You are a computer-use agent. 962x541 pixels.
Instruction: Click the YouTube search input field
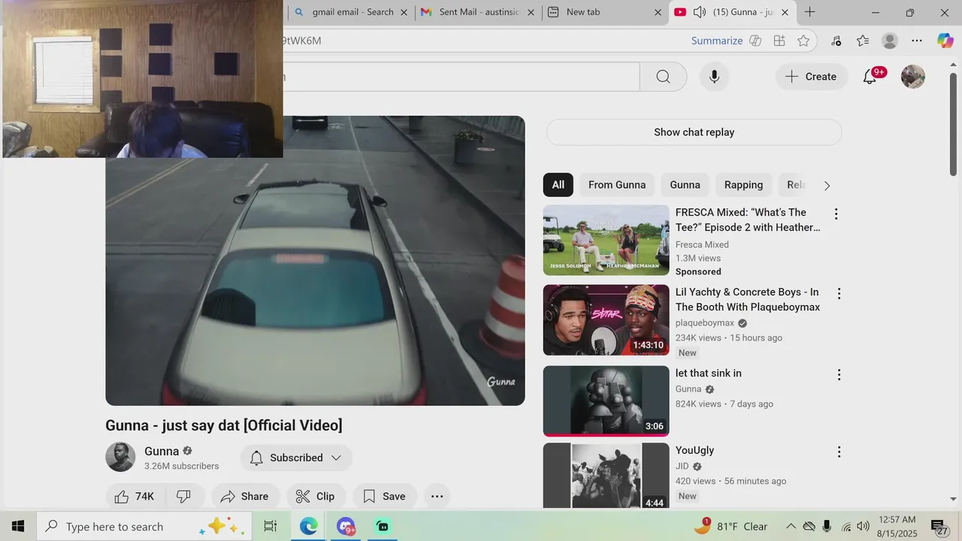pos(461,77)
